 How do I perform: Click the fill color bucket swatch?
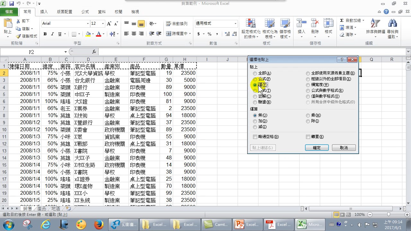88,34
